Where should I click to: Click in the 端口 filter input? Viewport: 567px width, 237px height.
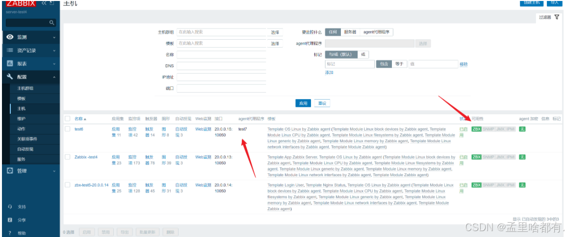[x=221, y=88]
